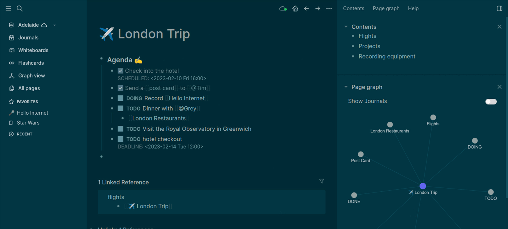Collapse the Contents panel section
This screenshot has height=229, width=508.
click(346, 27)
